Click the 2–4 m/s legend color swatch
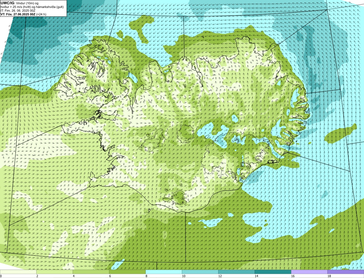364x278 pixels. coord(55,272)
